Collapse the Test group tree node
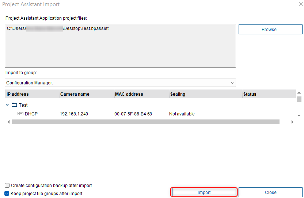The height and width of the screenshot is (198, 304). (8, 105)
